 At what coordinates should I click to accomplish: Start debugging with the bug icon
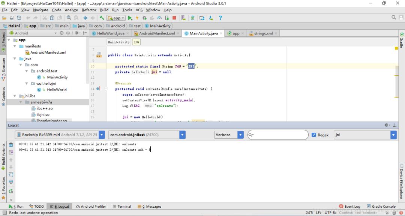coord(145,18)
